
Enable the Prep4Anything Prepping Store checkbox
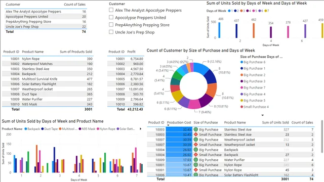pos(111,25)
